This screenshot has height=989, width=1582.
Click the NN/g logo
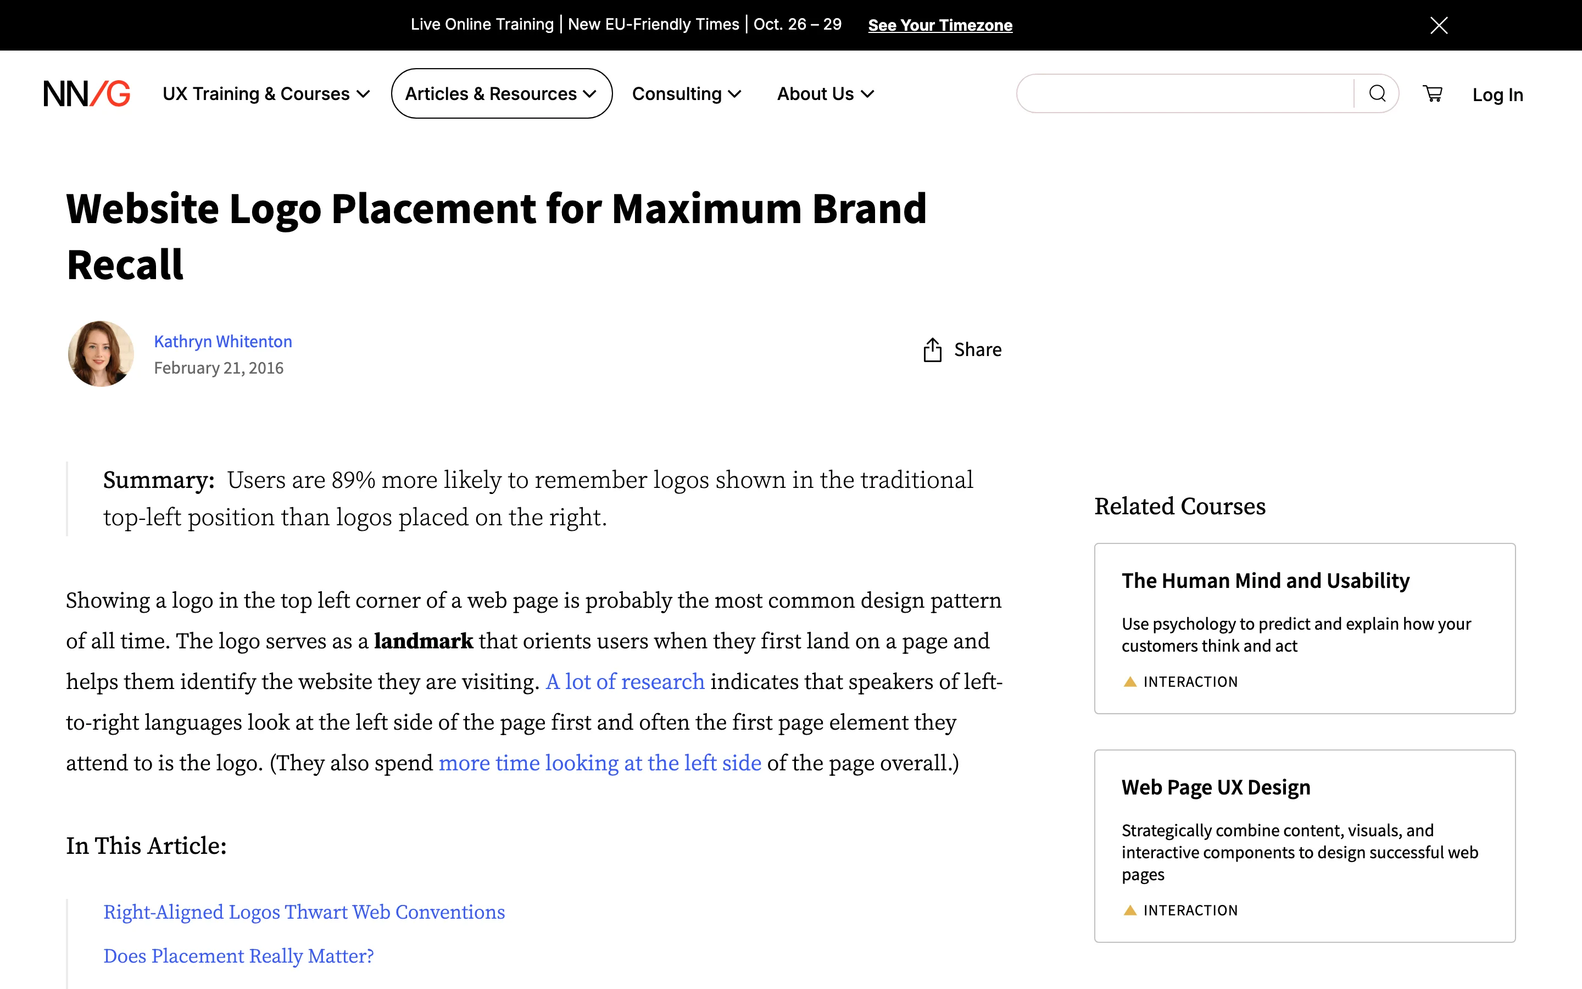coord(87,93)
